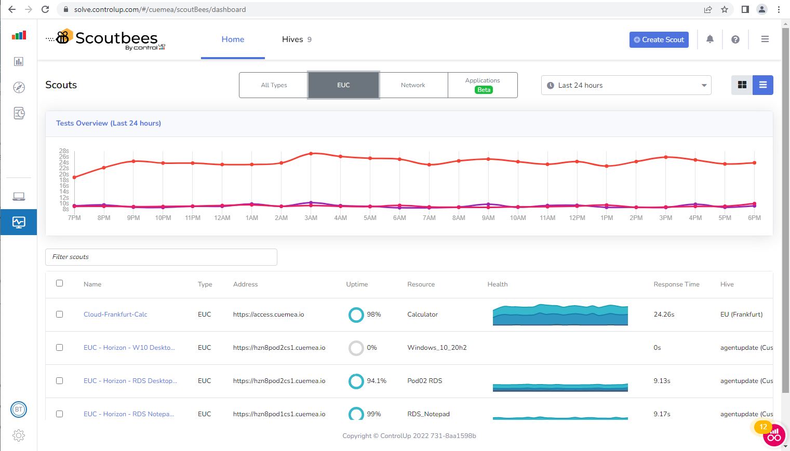Open the analytics bar-chart icon in the sidebar
The image size is (790, 451).
click(19, 61)
